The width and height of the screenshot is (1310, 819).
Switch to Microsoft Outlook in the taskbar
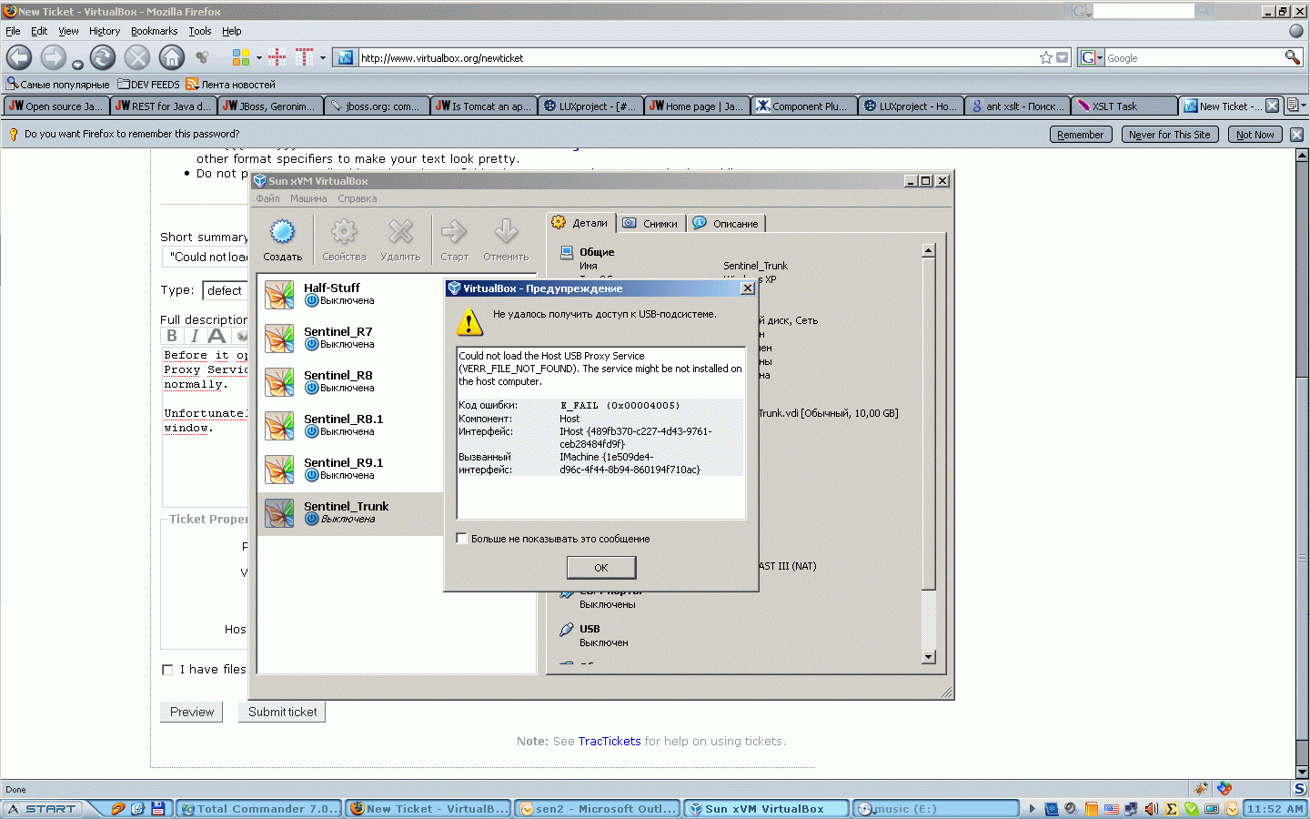(x=598, y=809)
